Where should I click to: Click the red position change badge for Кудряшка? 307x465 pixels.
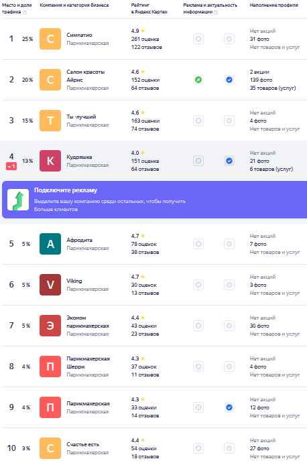pyautogui.click(x=11, y=167)
